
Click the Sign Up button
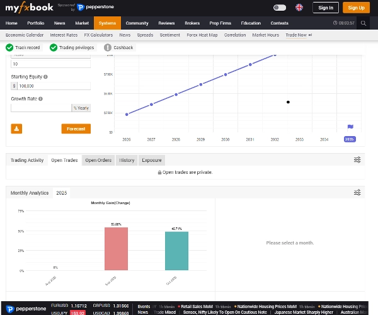(356, 8)
